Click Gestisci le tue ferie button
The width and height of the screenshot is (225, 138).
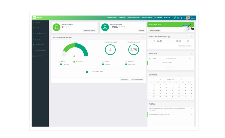pyautogui.click(x=155, y=30)
